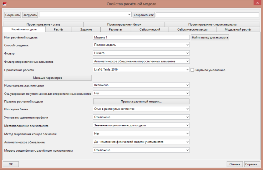This screenshot has height=170, width=263.
Task: Expand the 'Фильтр' dropdown showing Ничего
Action: [x=141, y=53]
